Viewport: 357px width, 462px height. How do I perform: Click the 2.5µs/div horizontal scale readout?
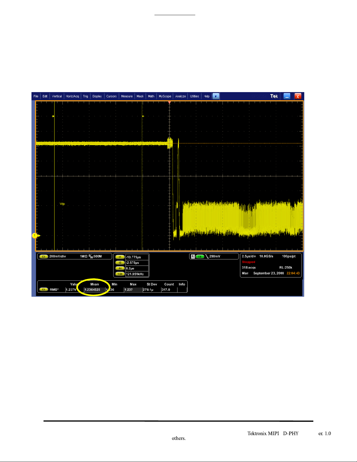(x=249, y=256)
